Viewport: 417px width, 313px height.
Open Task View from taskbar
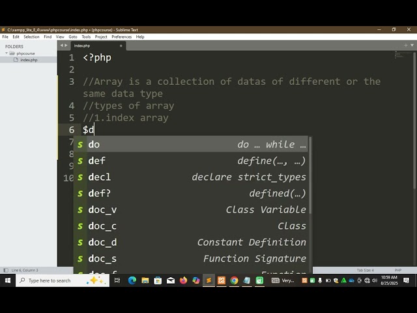[117, 280]
